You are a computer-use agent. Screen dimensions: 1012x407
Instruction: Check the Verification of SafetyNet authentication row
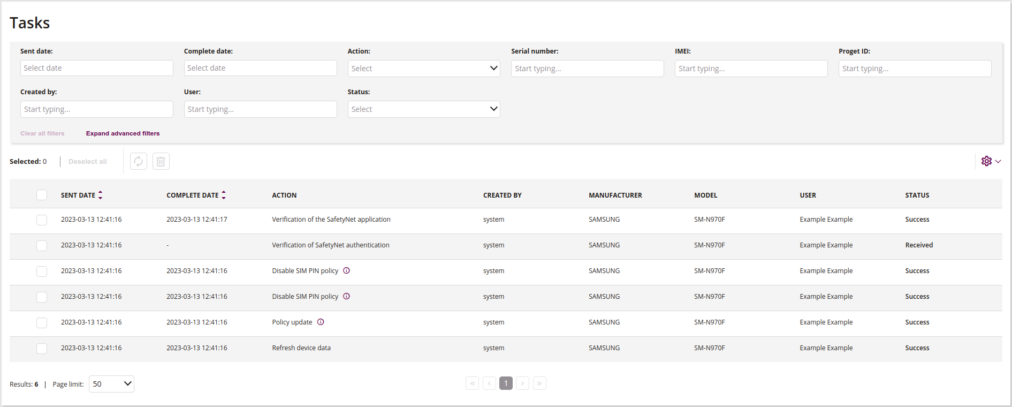42,246
